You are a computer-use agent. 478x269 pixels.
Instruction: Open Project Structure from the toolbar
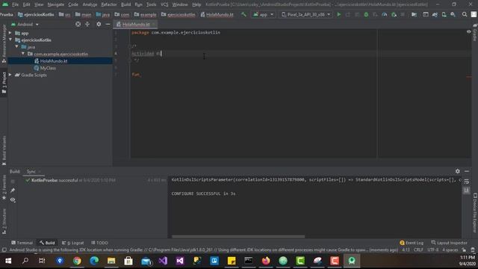(414, 14)
